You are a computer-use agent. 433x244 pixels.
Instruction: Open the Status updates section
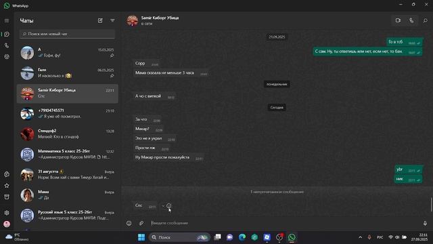click(7, 57)
